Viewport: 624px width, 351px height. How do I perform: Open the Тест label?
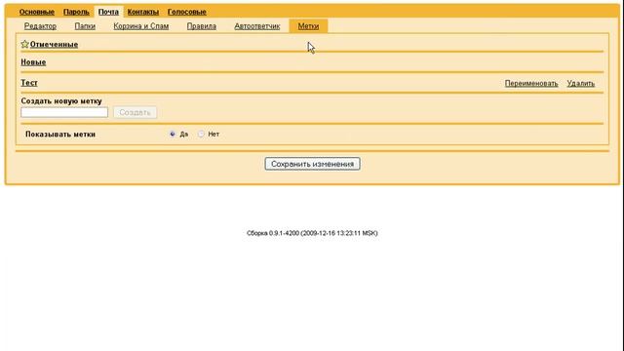[29, 83]
